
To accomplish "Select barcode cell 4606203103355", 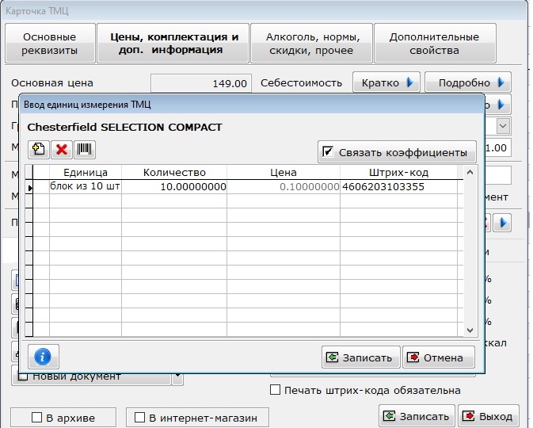I will [x=398, y=186].
